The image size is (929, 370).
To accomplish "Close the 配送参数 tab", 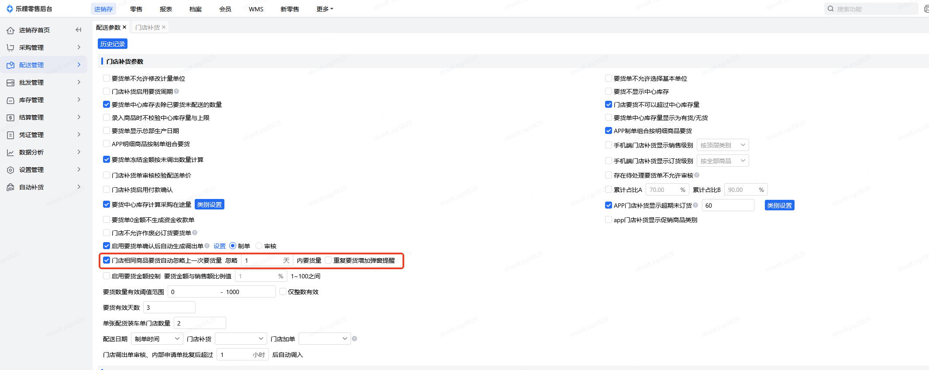I will [124, 27].
